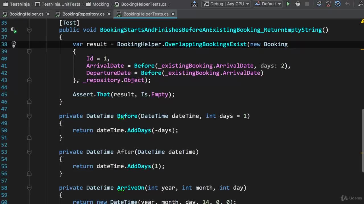The height and width of the screenshot is (204, 364).
Task: Start debugging with the bug icon
Action: [x=298, y=4]
